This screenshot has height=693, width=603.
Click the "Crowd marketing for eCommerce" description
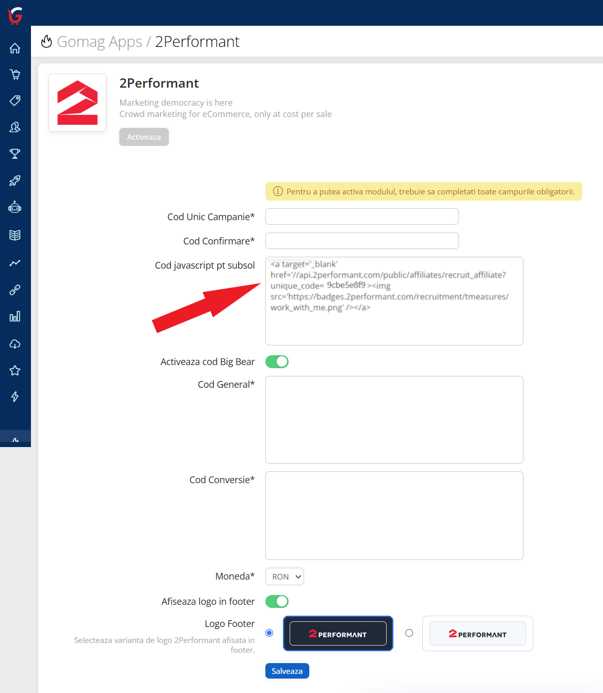tap(226, 114)
